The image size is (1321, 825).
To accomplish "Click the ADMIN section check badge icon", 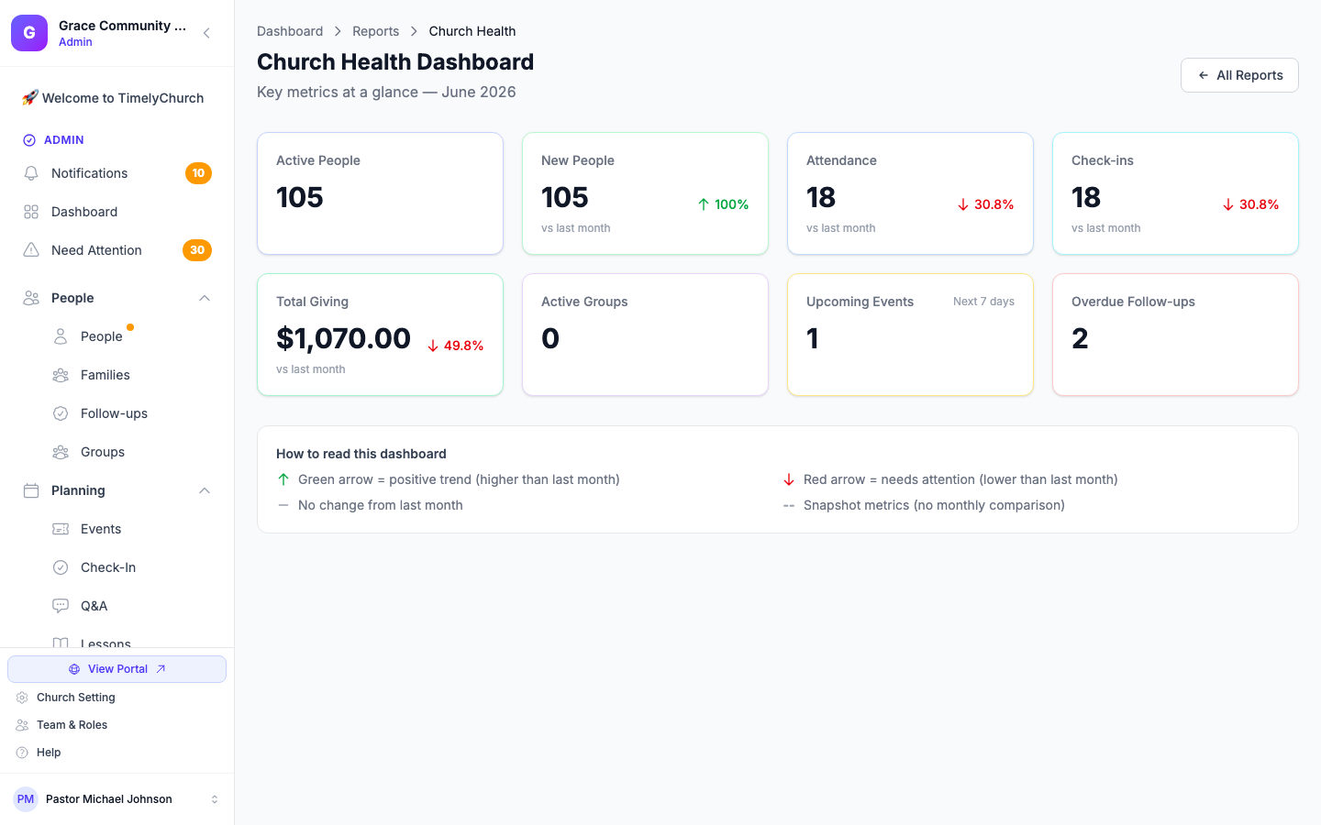I will coord(29,140).
